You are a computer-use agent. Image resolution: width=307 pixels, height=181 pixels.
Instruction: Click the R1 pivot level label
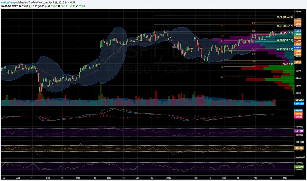[x=222, y=41]
